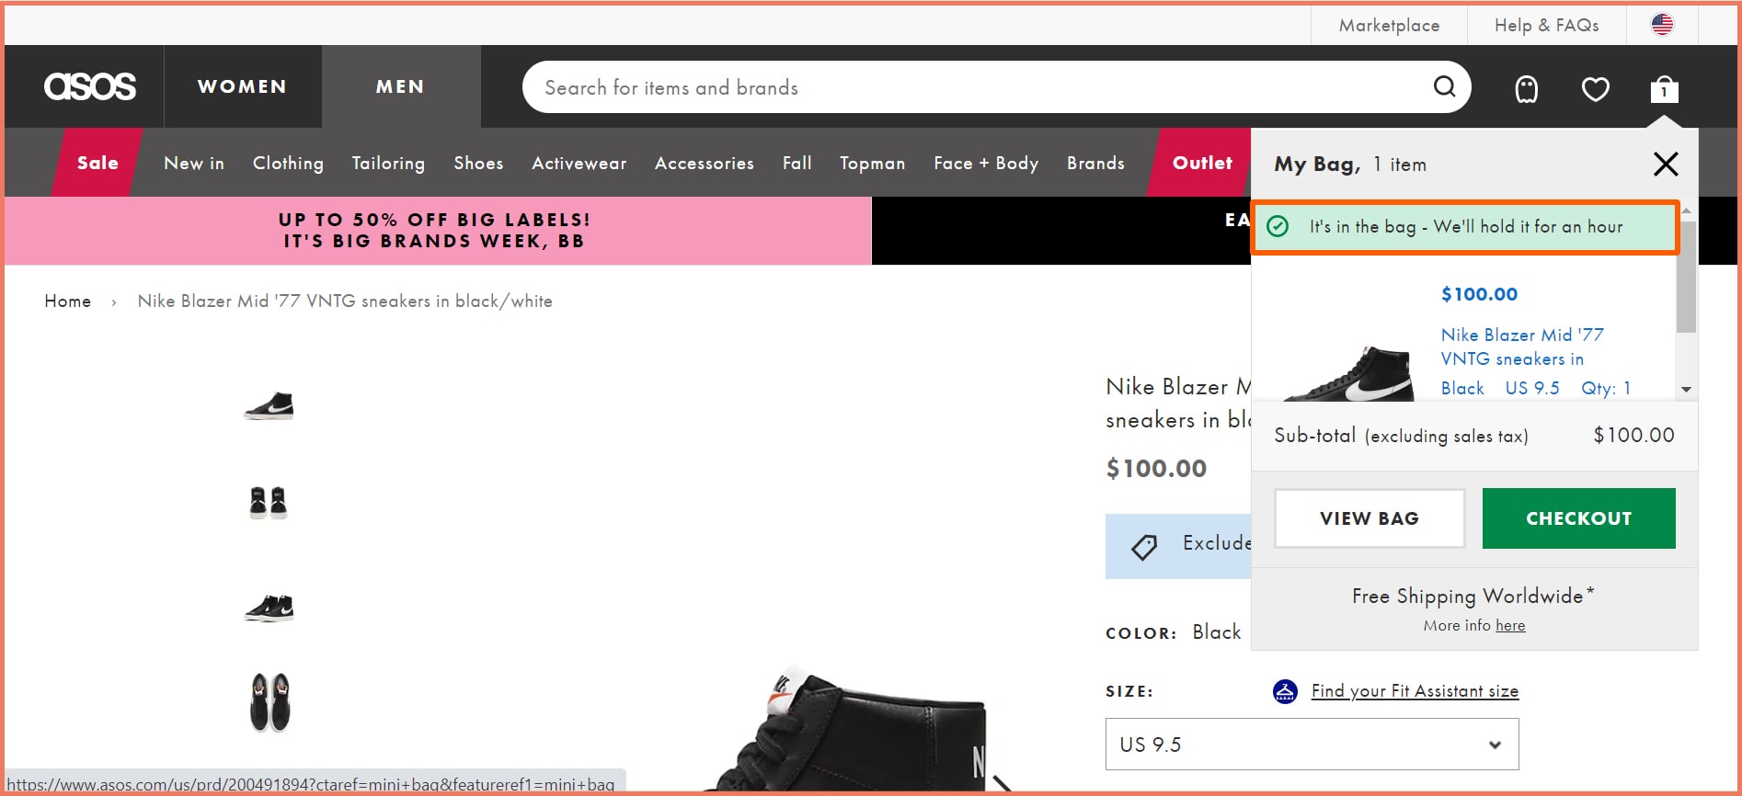This screenshot has height=796, width=1742.
Task: Click the Free Shipping Worldwide text
Action: (x=1473, y=596)
